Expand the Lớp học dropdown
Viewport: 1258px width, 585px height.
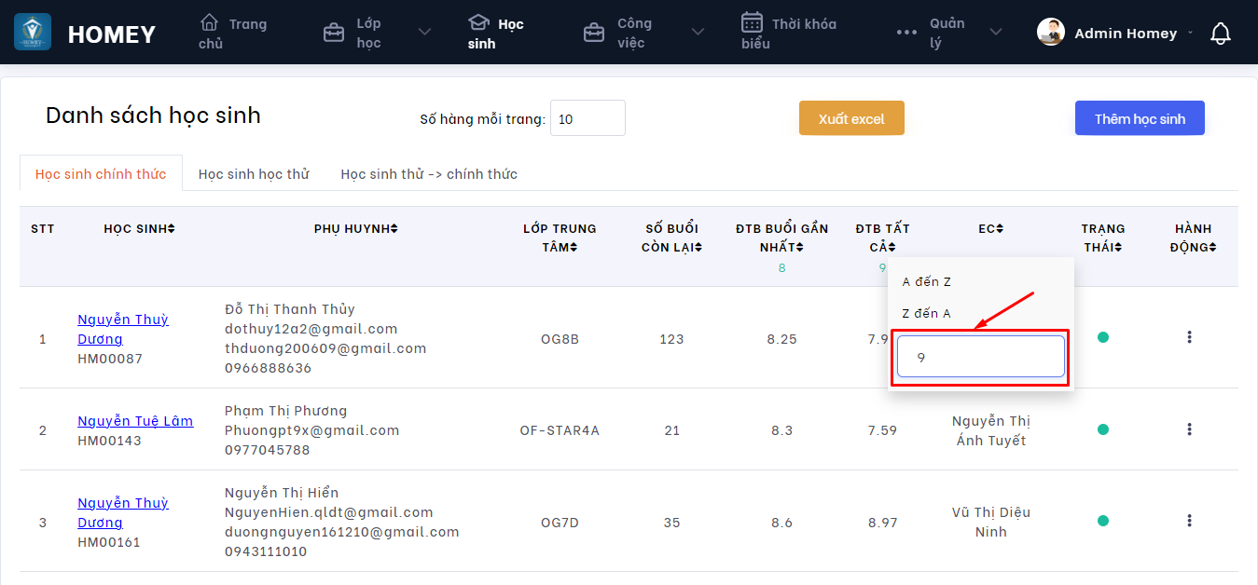pyautogui.click(x=424, y=33)
